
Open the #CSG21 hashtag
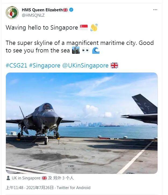point(16,65)
